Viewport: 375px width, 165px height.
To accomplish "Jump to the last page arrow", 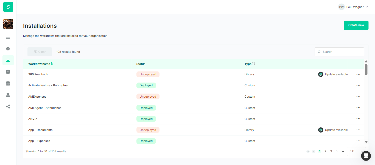I will tap(343, 151).
